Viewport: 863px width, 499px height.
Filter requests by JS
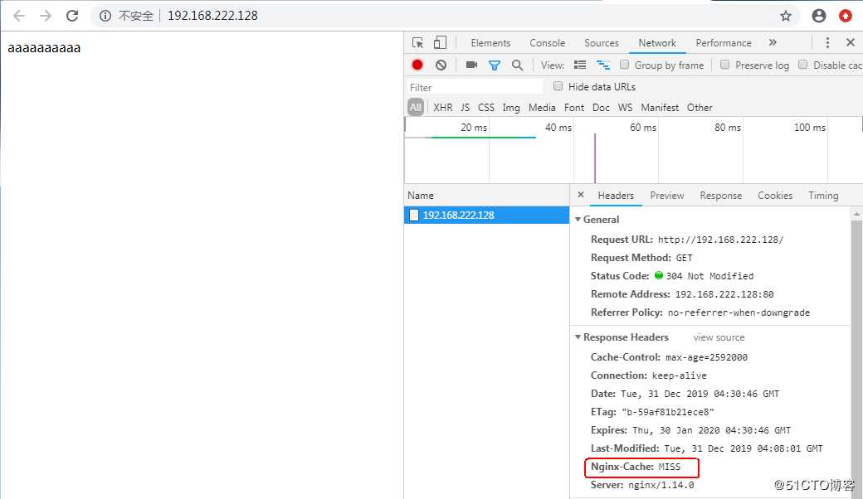pos(465,107)
